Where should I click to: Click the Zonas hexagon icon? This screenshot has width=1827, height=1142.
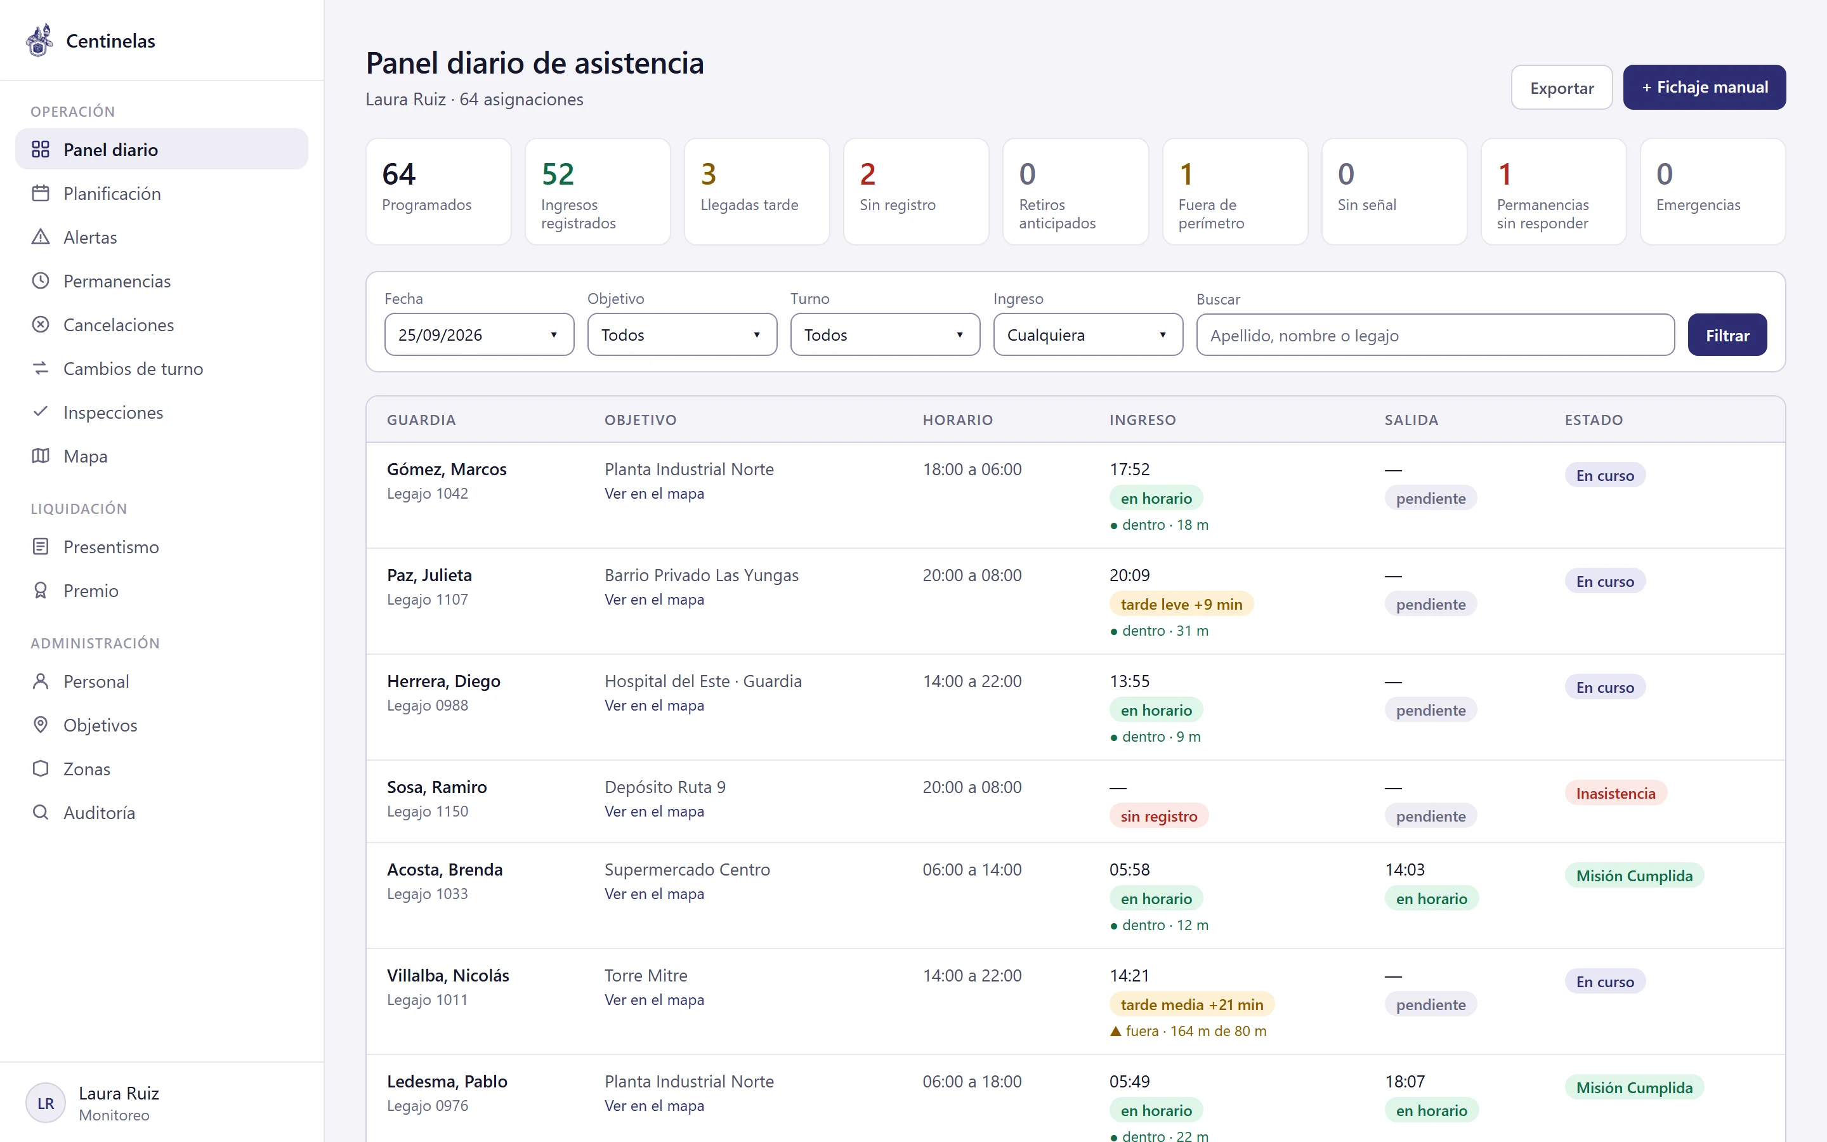pos(41,769)
